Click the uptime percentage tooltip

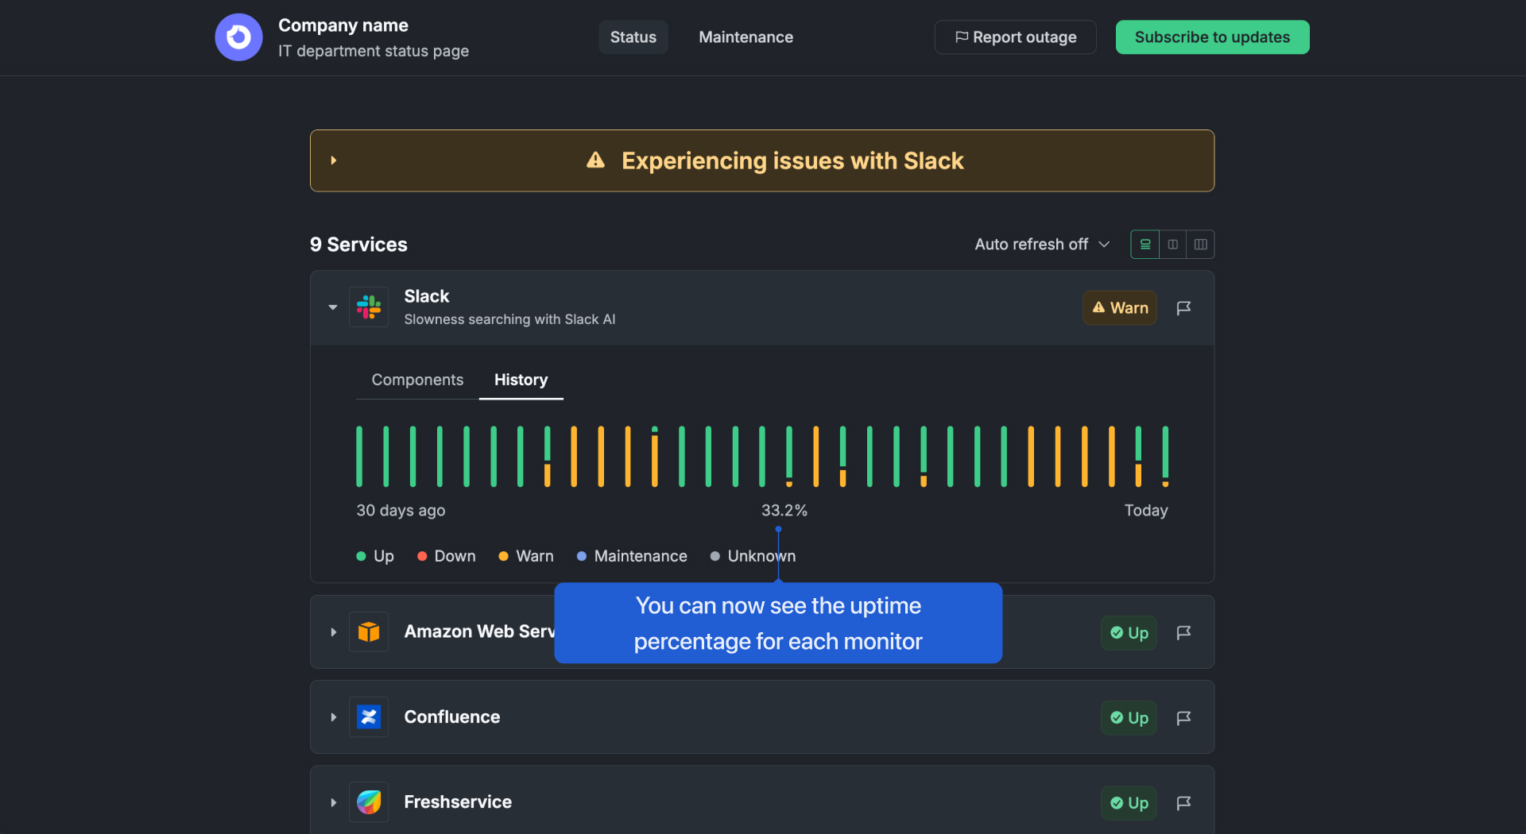[x=778, y=624]
